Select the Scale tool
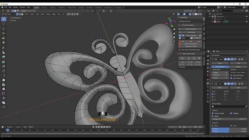 tap(4, 38)
